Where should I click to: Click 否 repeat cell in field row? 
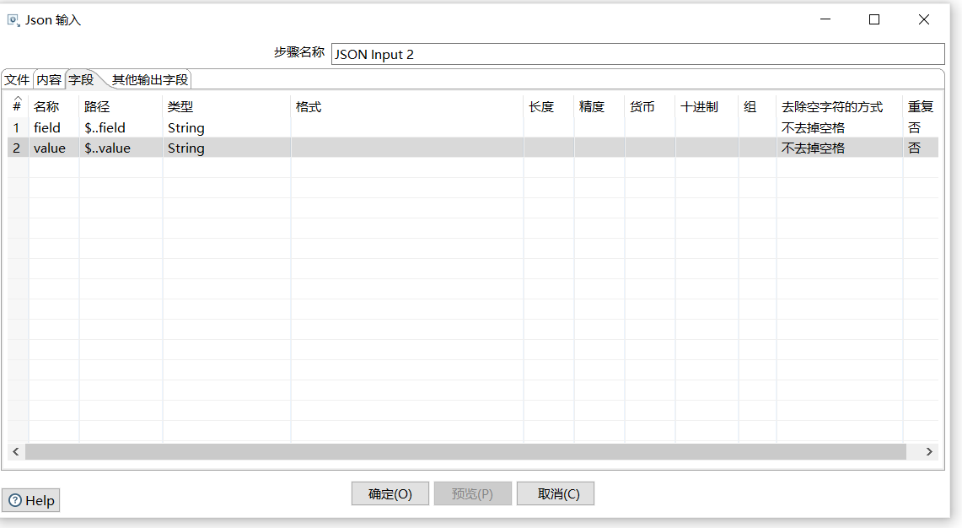tap(921, 127)
